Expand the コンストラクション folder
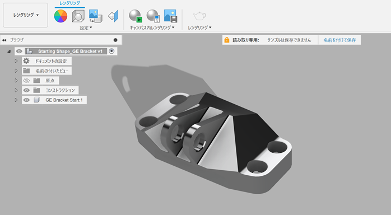The width and height of the screenshot is (391, 215). pyautogui.click(x=16, y=90)
